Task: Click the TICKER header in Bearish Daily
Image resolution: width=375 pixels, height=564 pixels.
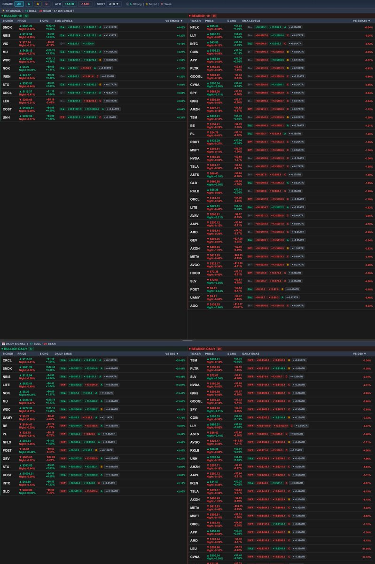Action: click(x=195, y=353)
